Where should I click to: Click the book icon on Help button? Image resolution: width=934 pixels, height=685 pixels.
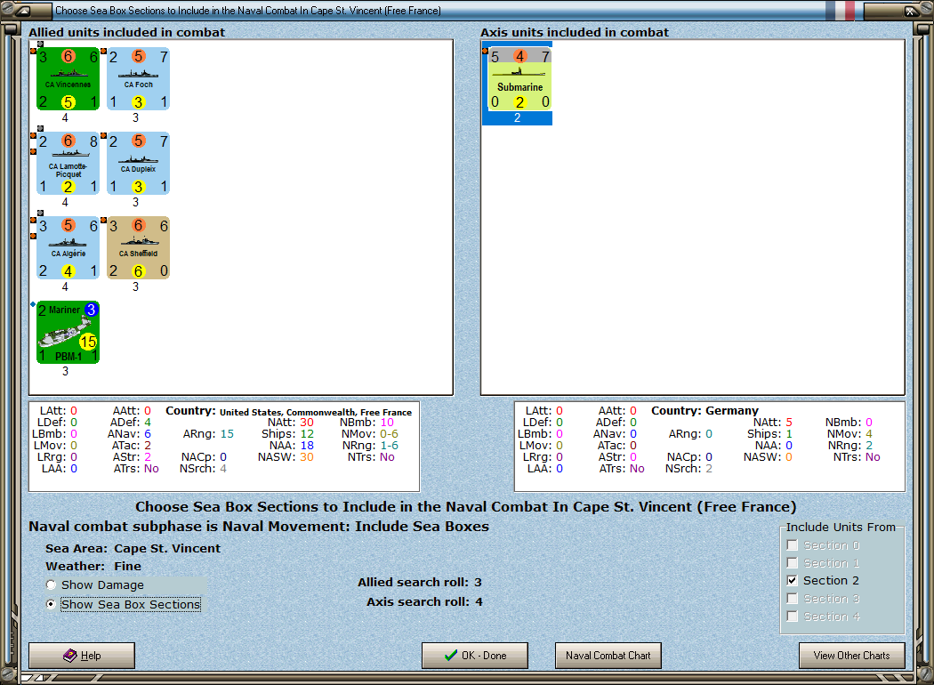point(69,656)
